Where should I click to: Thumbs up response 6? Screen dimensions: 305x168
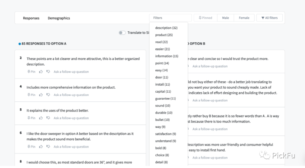tap(41, 147)
